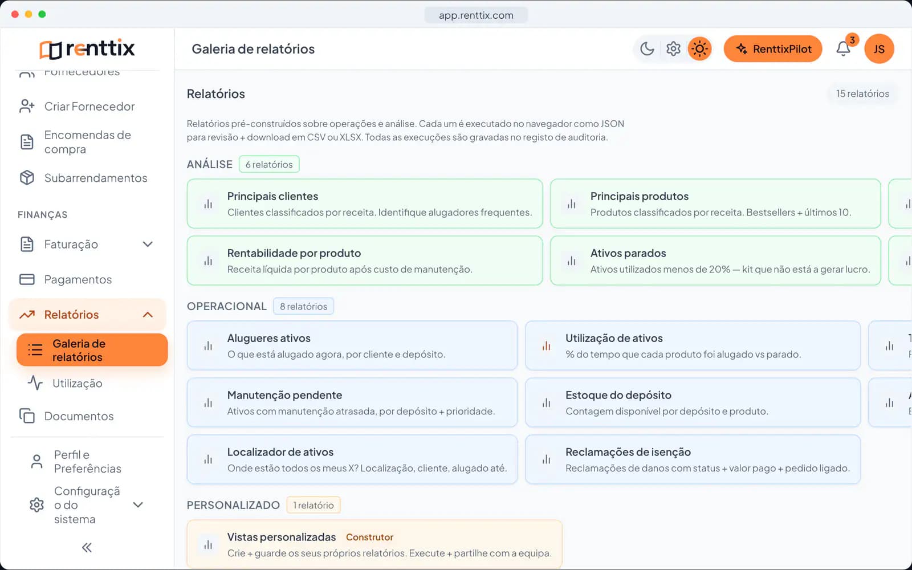This screenshot has height=570, width=912.
Task: Open Subarrendamentos page
Action: pyautogui.click(x=87, y=178)
